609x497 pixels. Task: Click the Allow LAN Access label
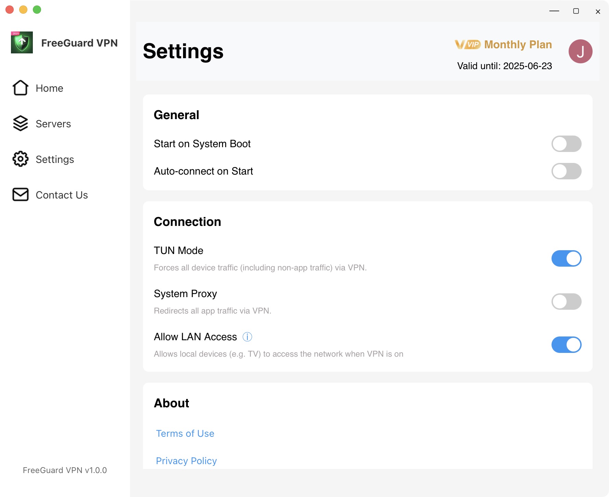[195, 337]
